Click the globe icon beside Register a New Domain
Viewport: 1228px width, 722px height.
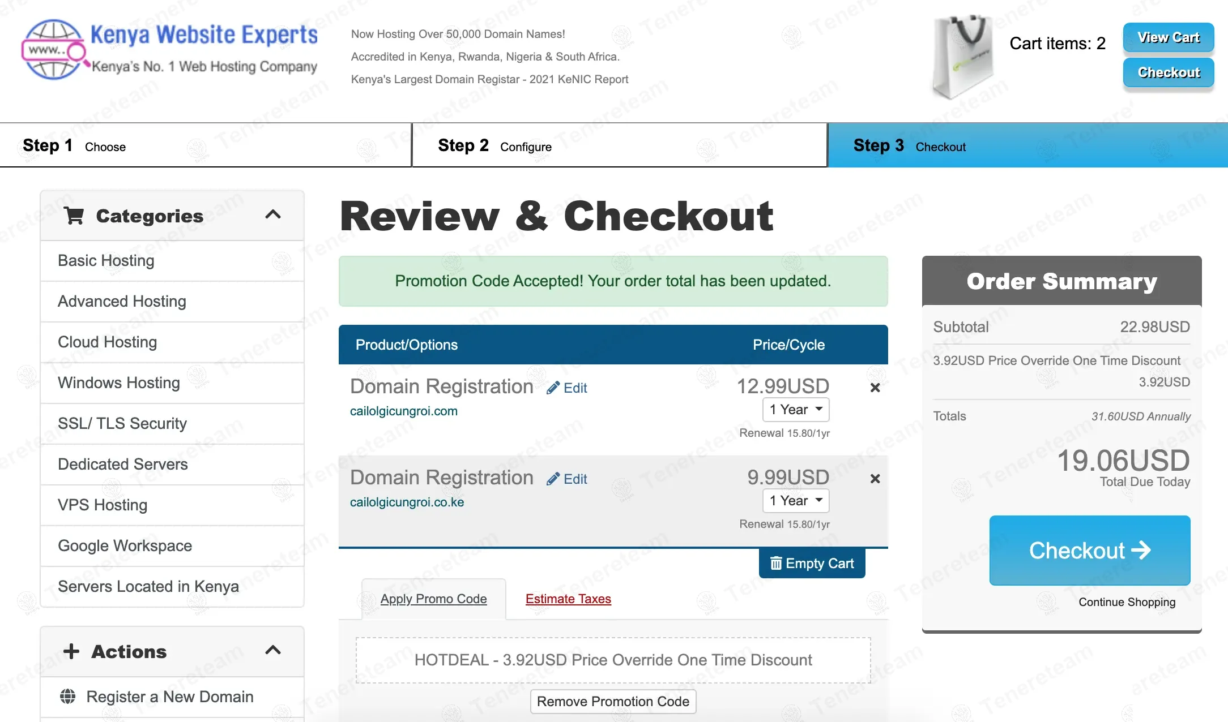[x=68, y=696]
